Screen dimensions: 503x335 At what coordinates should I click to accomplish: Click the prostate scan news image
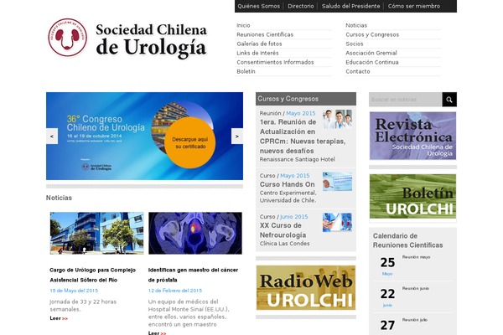[x=195, y=233]
